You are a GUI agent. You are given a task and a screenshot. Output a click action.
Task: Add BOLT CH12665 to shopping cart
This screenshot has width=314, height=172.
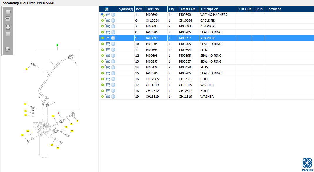click(108, 79)
